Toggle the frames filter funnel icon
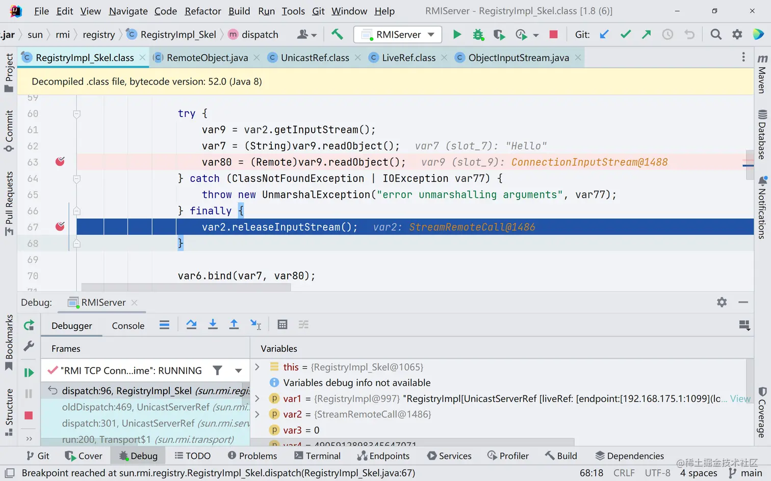Screen dimensions: 771x481 pyautogui.click(x=218, y=371)
